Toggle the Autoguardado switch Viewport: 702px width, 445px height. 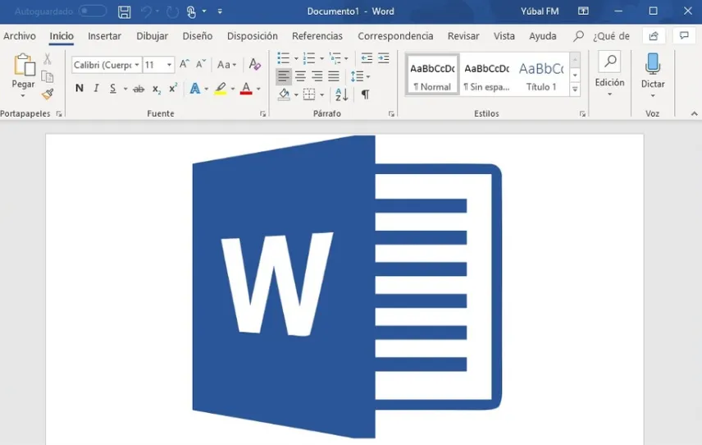point(93,11)
